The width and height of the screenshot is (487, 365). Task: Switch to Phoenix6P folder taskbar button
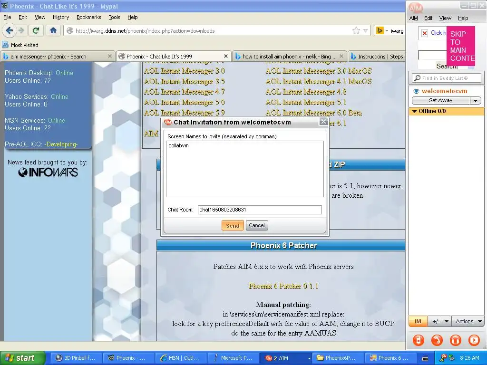[x=337, y=358]
